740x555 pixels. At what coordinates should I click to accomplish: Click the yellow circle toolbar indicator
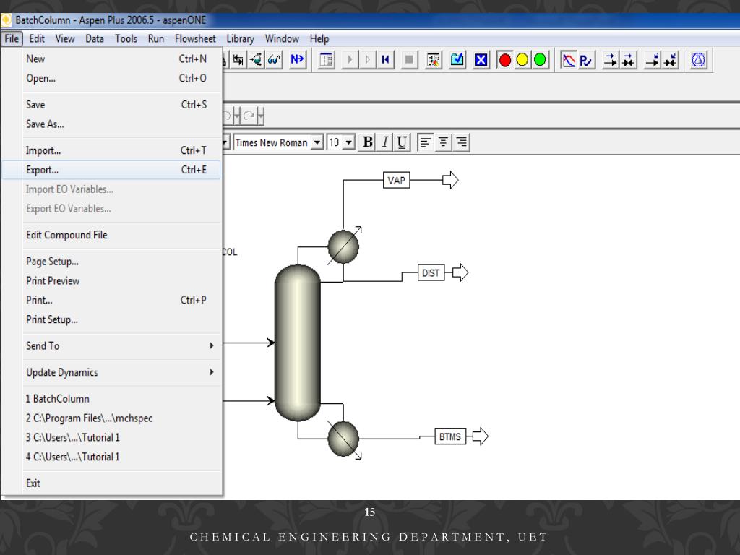[x=522, y=60]
